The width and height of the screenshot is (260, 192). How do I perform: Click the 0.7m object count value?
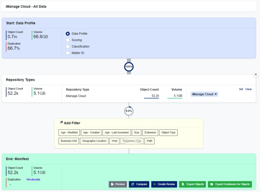coord(12,37)
